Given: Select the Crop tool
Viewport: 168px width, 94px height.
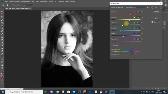Looking at the screenshot, I should [2, 23].
